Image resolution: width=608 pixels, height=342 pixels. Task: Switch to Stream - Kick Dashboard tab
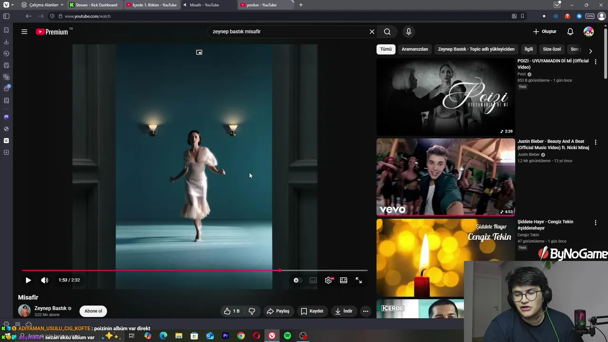(x=95, y=5)
